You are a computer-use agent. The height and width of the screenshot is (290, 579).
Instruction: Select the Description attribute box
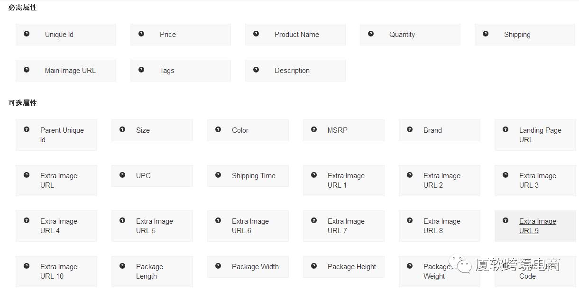pos(295,71)
